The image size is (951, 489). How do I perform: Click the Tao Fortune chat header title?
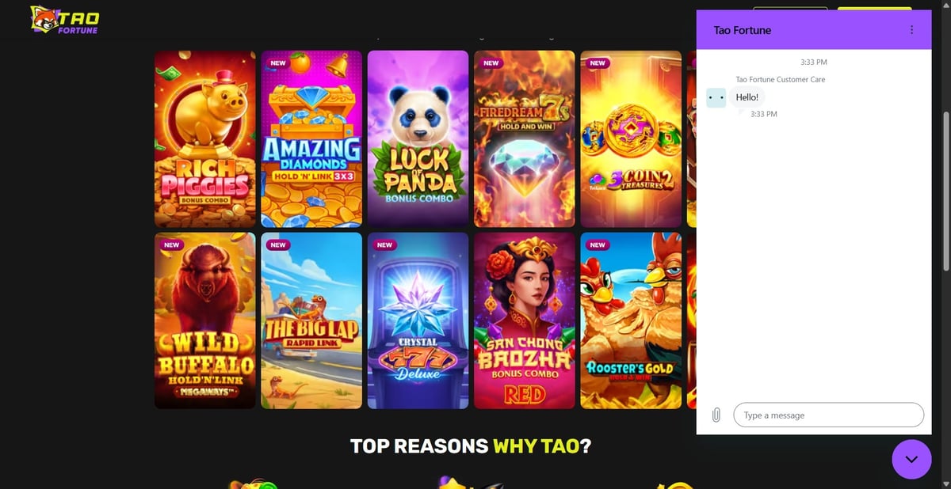tap(742, 30)
